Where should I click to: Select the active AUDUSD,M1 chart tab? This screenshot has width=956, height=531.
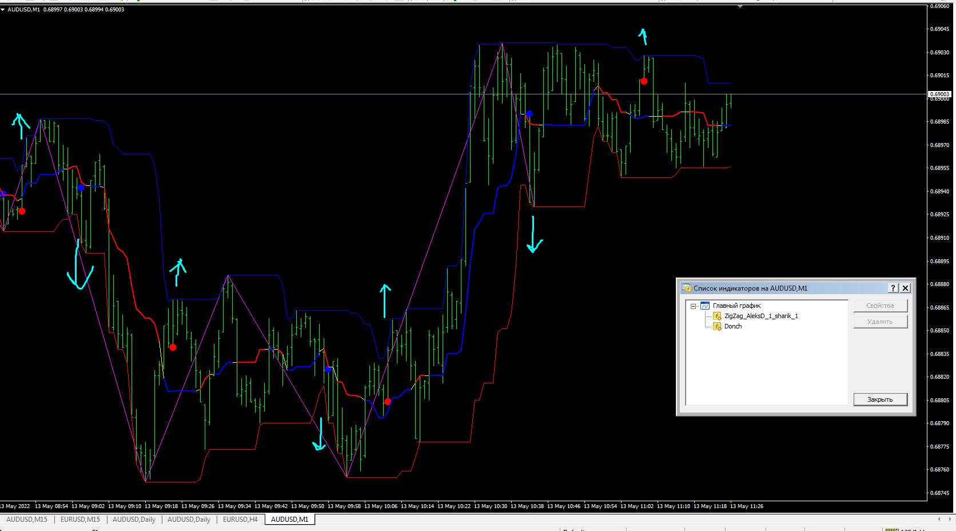click(x=289, y=520)
